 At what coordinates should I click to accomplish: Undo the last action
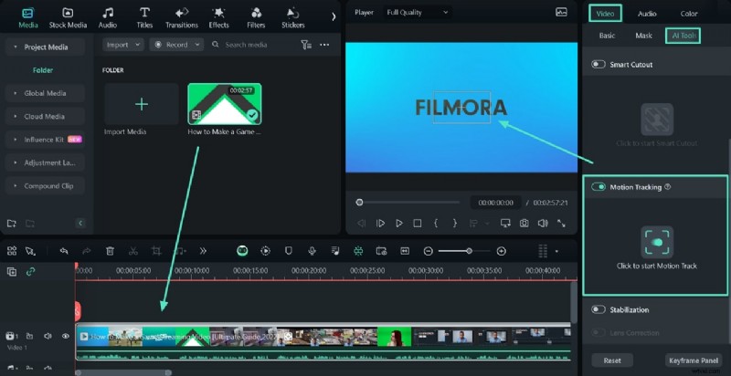(64, 251)
